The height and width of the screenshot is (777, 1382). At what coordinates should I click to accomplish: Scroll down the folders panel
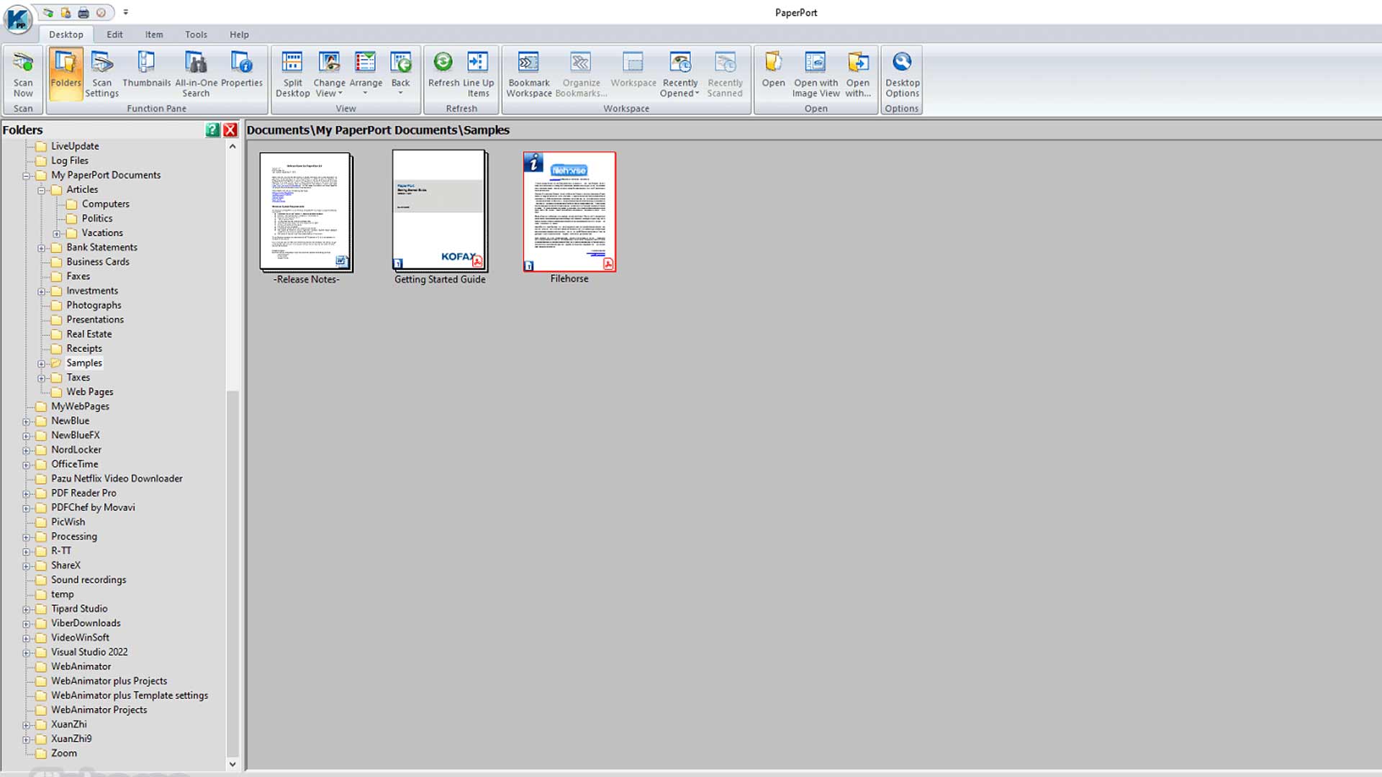tap(233, 764)
